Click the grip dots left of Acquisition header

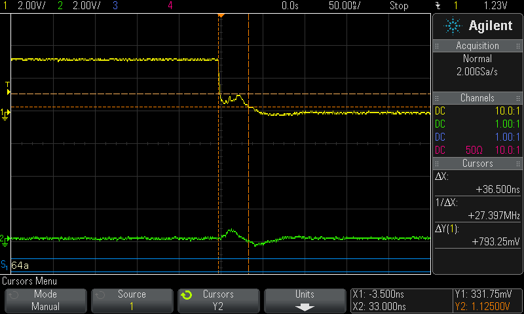[437, 46]
